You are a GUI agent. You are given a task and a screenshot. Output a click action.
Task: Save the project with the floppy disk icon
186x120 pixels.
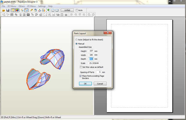coord(8,10)
